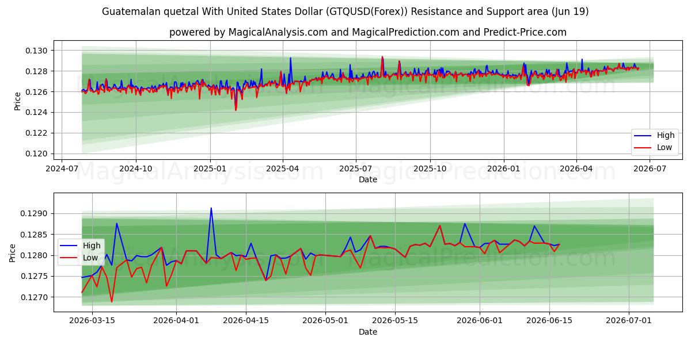Click the 2026-07 x-axis tick label
Viewport: 691px width, 345px height.
650,169
